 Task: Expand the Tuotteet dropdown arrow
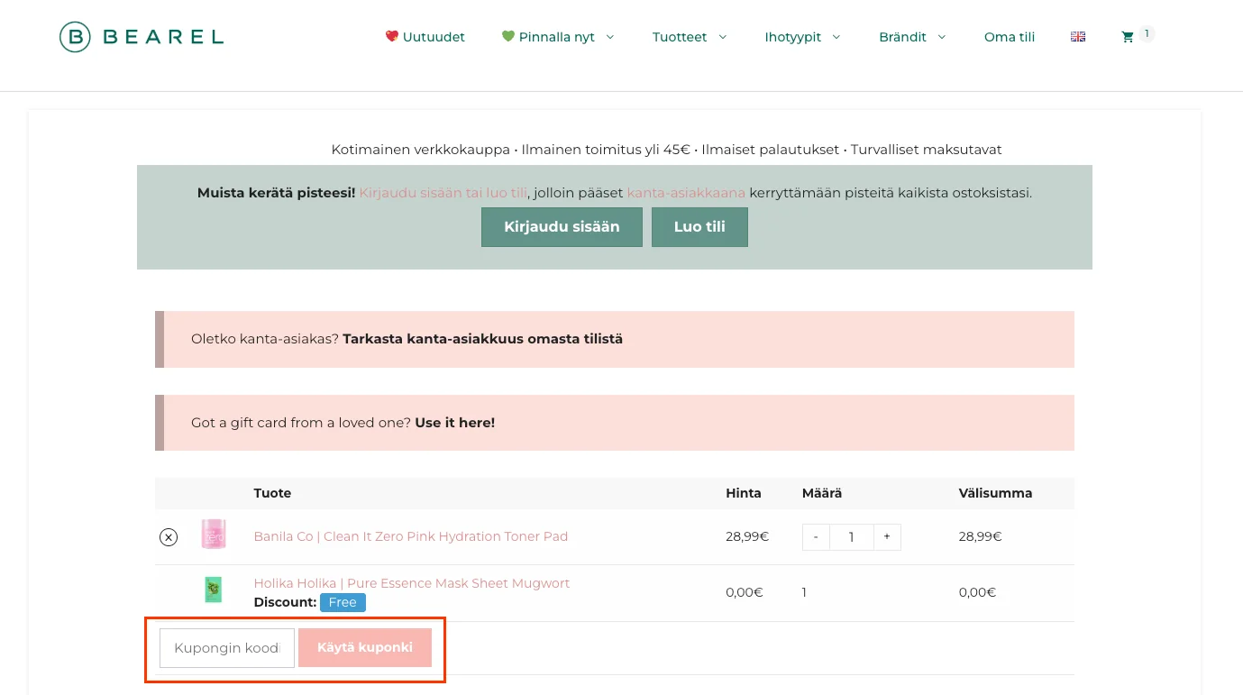point(722,37)
